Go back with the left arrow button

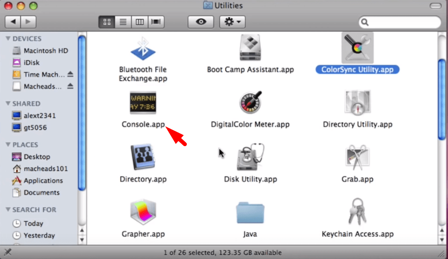13,22
